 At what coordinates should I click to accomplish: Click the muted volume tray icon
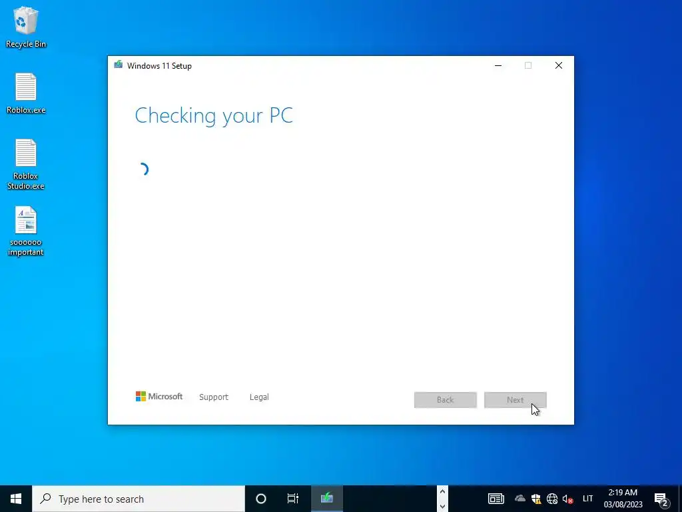(567, 499)
